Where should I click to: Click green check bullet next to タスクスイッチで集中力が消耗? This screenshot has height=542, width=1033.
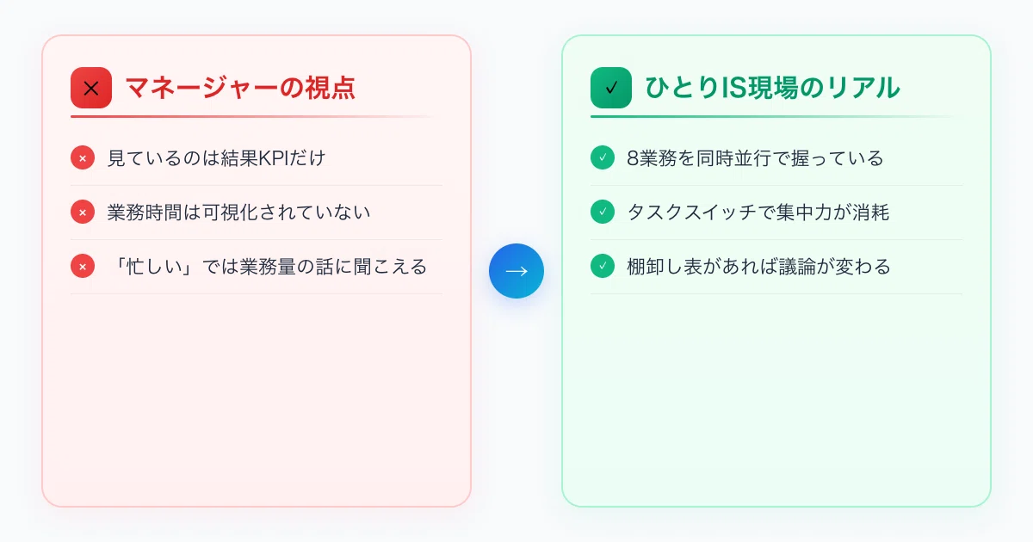[x=603, y=212]
